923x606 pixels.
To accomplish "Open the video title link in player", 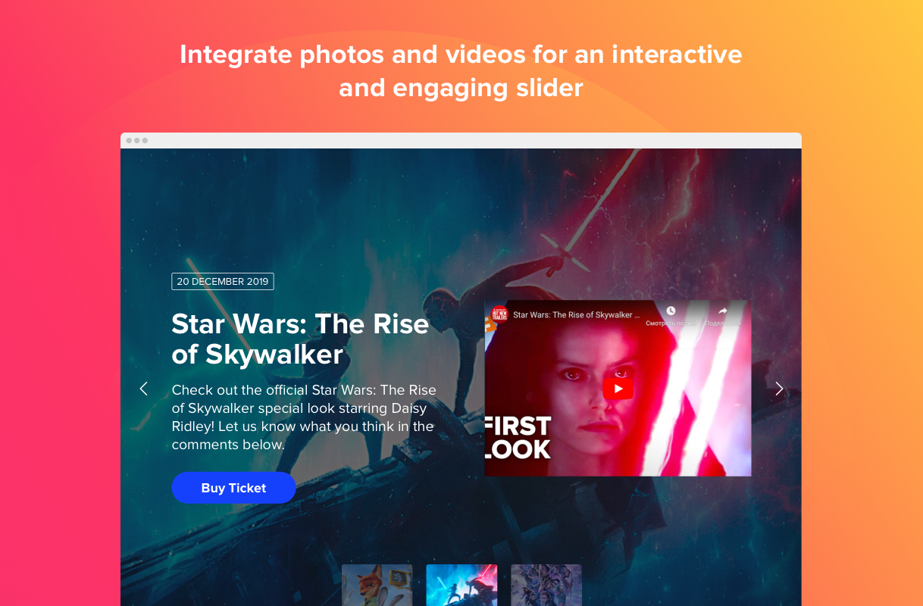I will pyautogui.click(x=577, y=314).
